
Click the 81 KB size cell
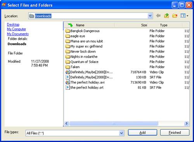pyautogui.click(x=142, y=87)
